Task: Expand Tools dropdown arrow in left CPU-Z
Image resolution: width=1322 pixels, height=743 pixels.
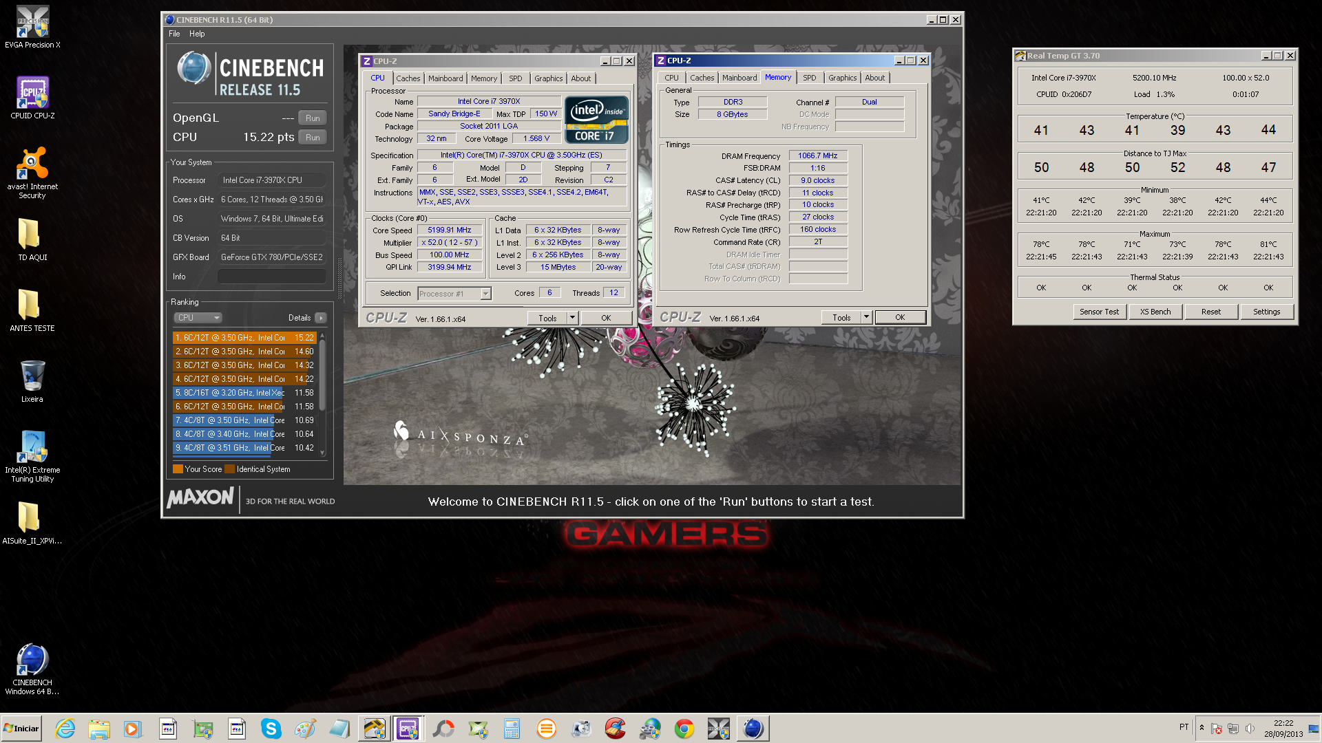Action: [573, 318]
